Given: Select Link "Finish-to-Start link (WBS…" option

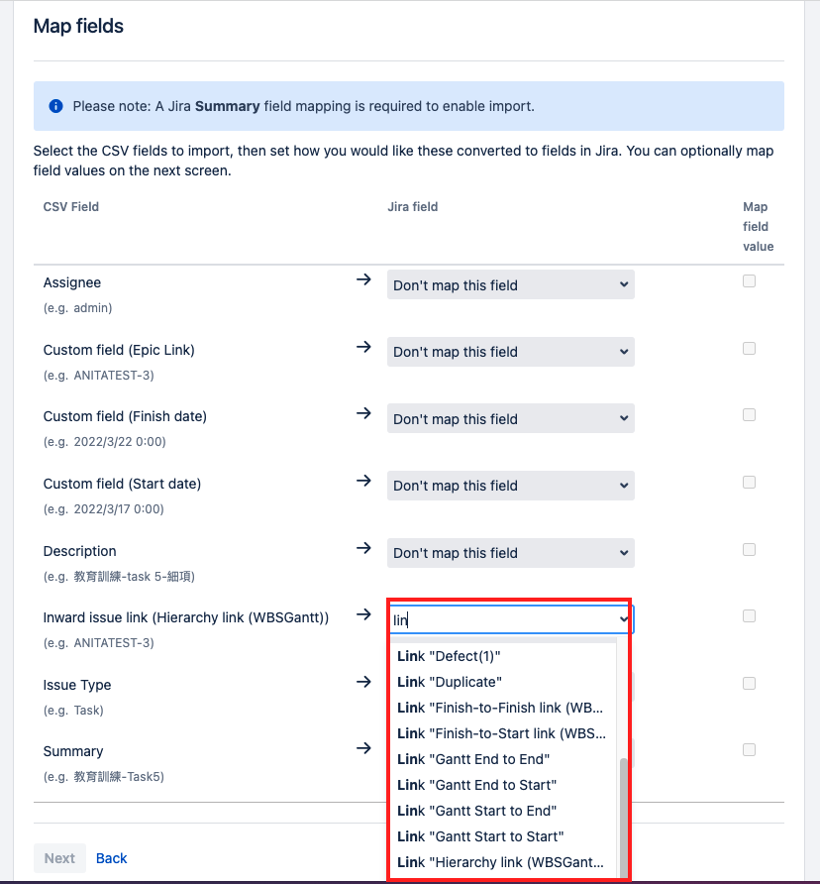Looking at the screenshot, I should (x=504, y=733).
